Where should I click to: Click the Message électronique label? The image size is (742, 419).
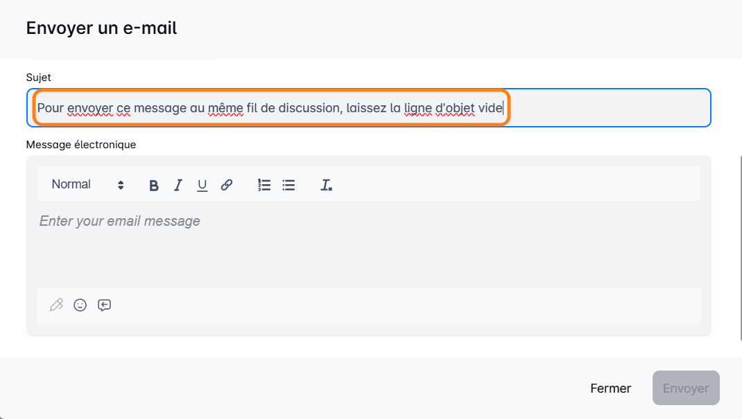80,145
